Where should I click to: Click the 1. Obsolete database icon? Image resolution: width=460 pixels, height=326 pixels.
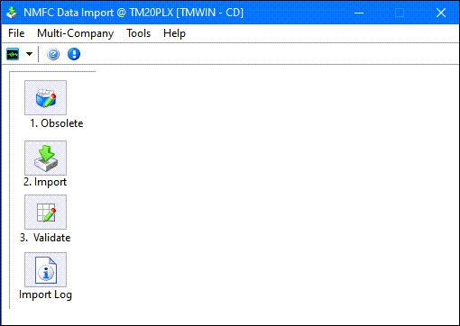(45, 97)
